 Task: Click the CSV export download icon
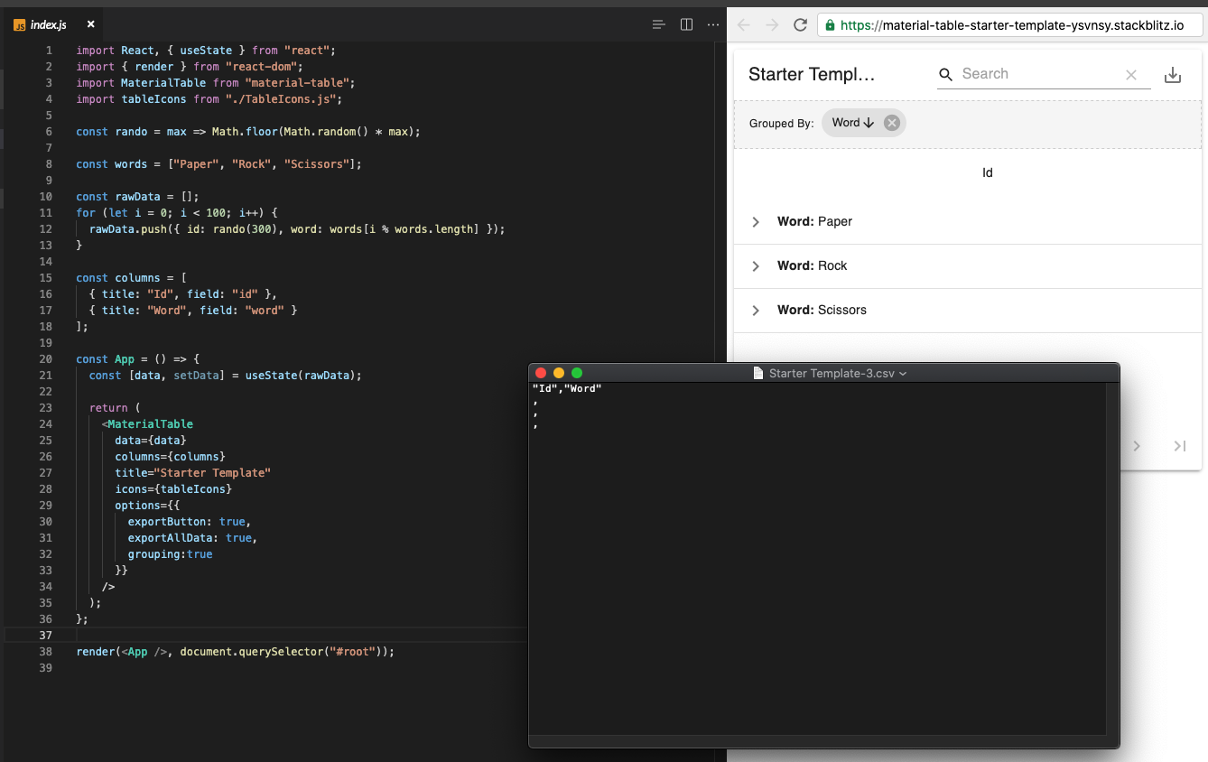[1173, 74]
